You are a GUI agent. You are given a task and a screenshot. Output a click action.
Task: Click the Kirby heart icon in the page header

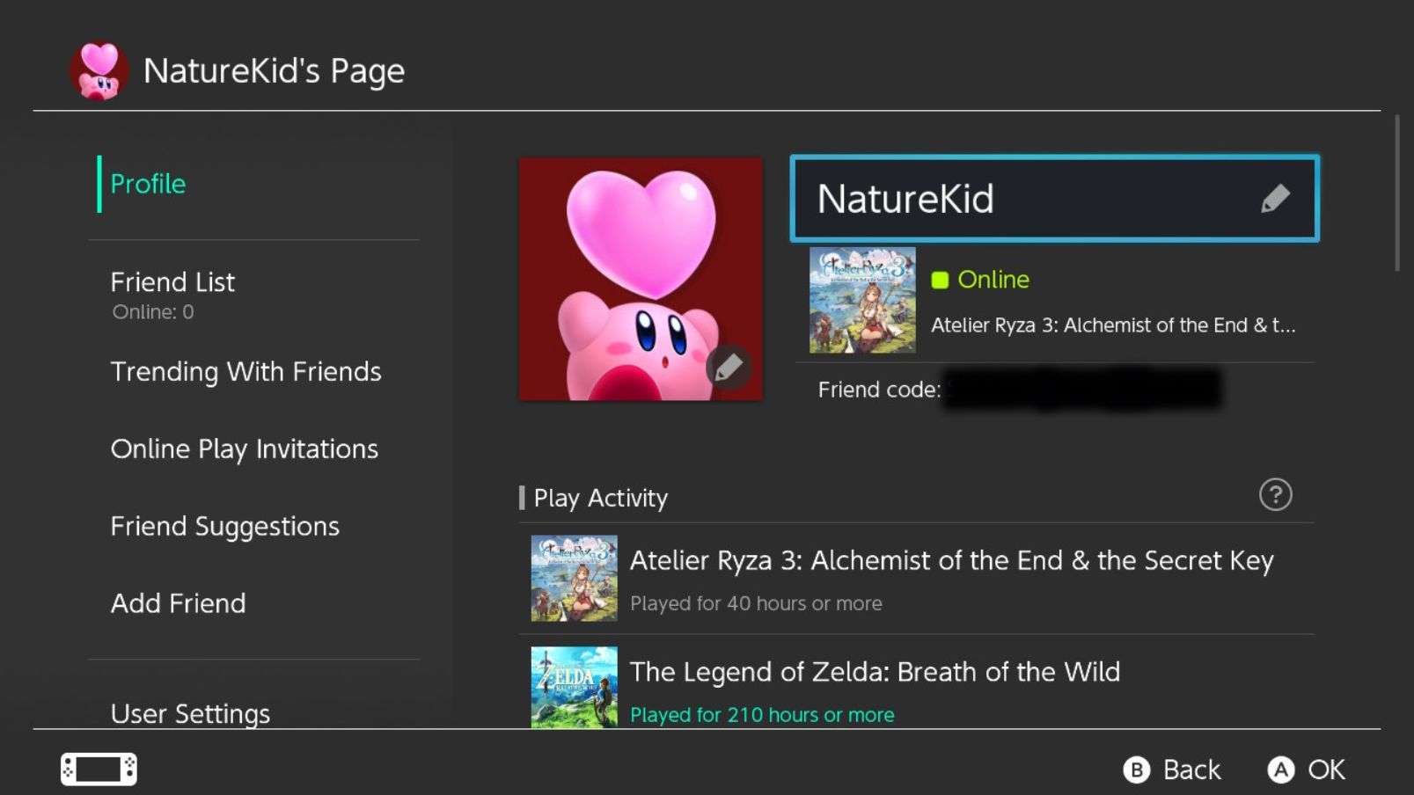(99, 71)
